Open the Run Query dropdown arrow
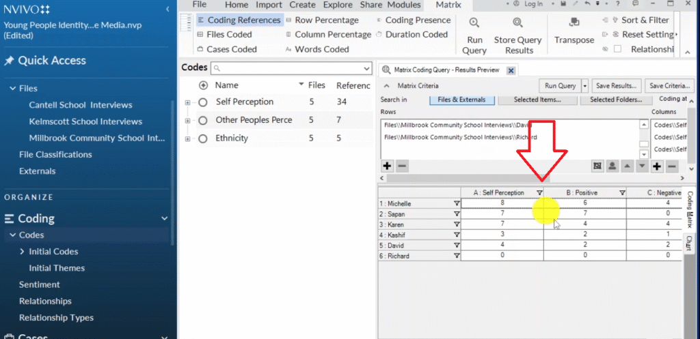This screenshot has height=339, width=700. pyautogui.click(x=584, y=86)
